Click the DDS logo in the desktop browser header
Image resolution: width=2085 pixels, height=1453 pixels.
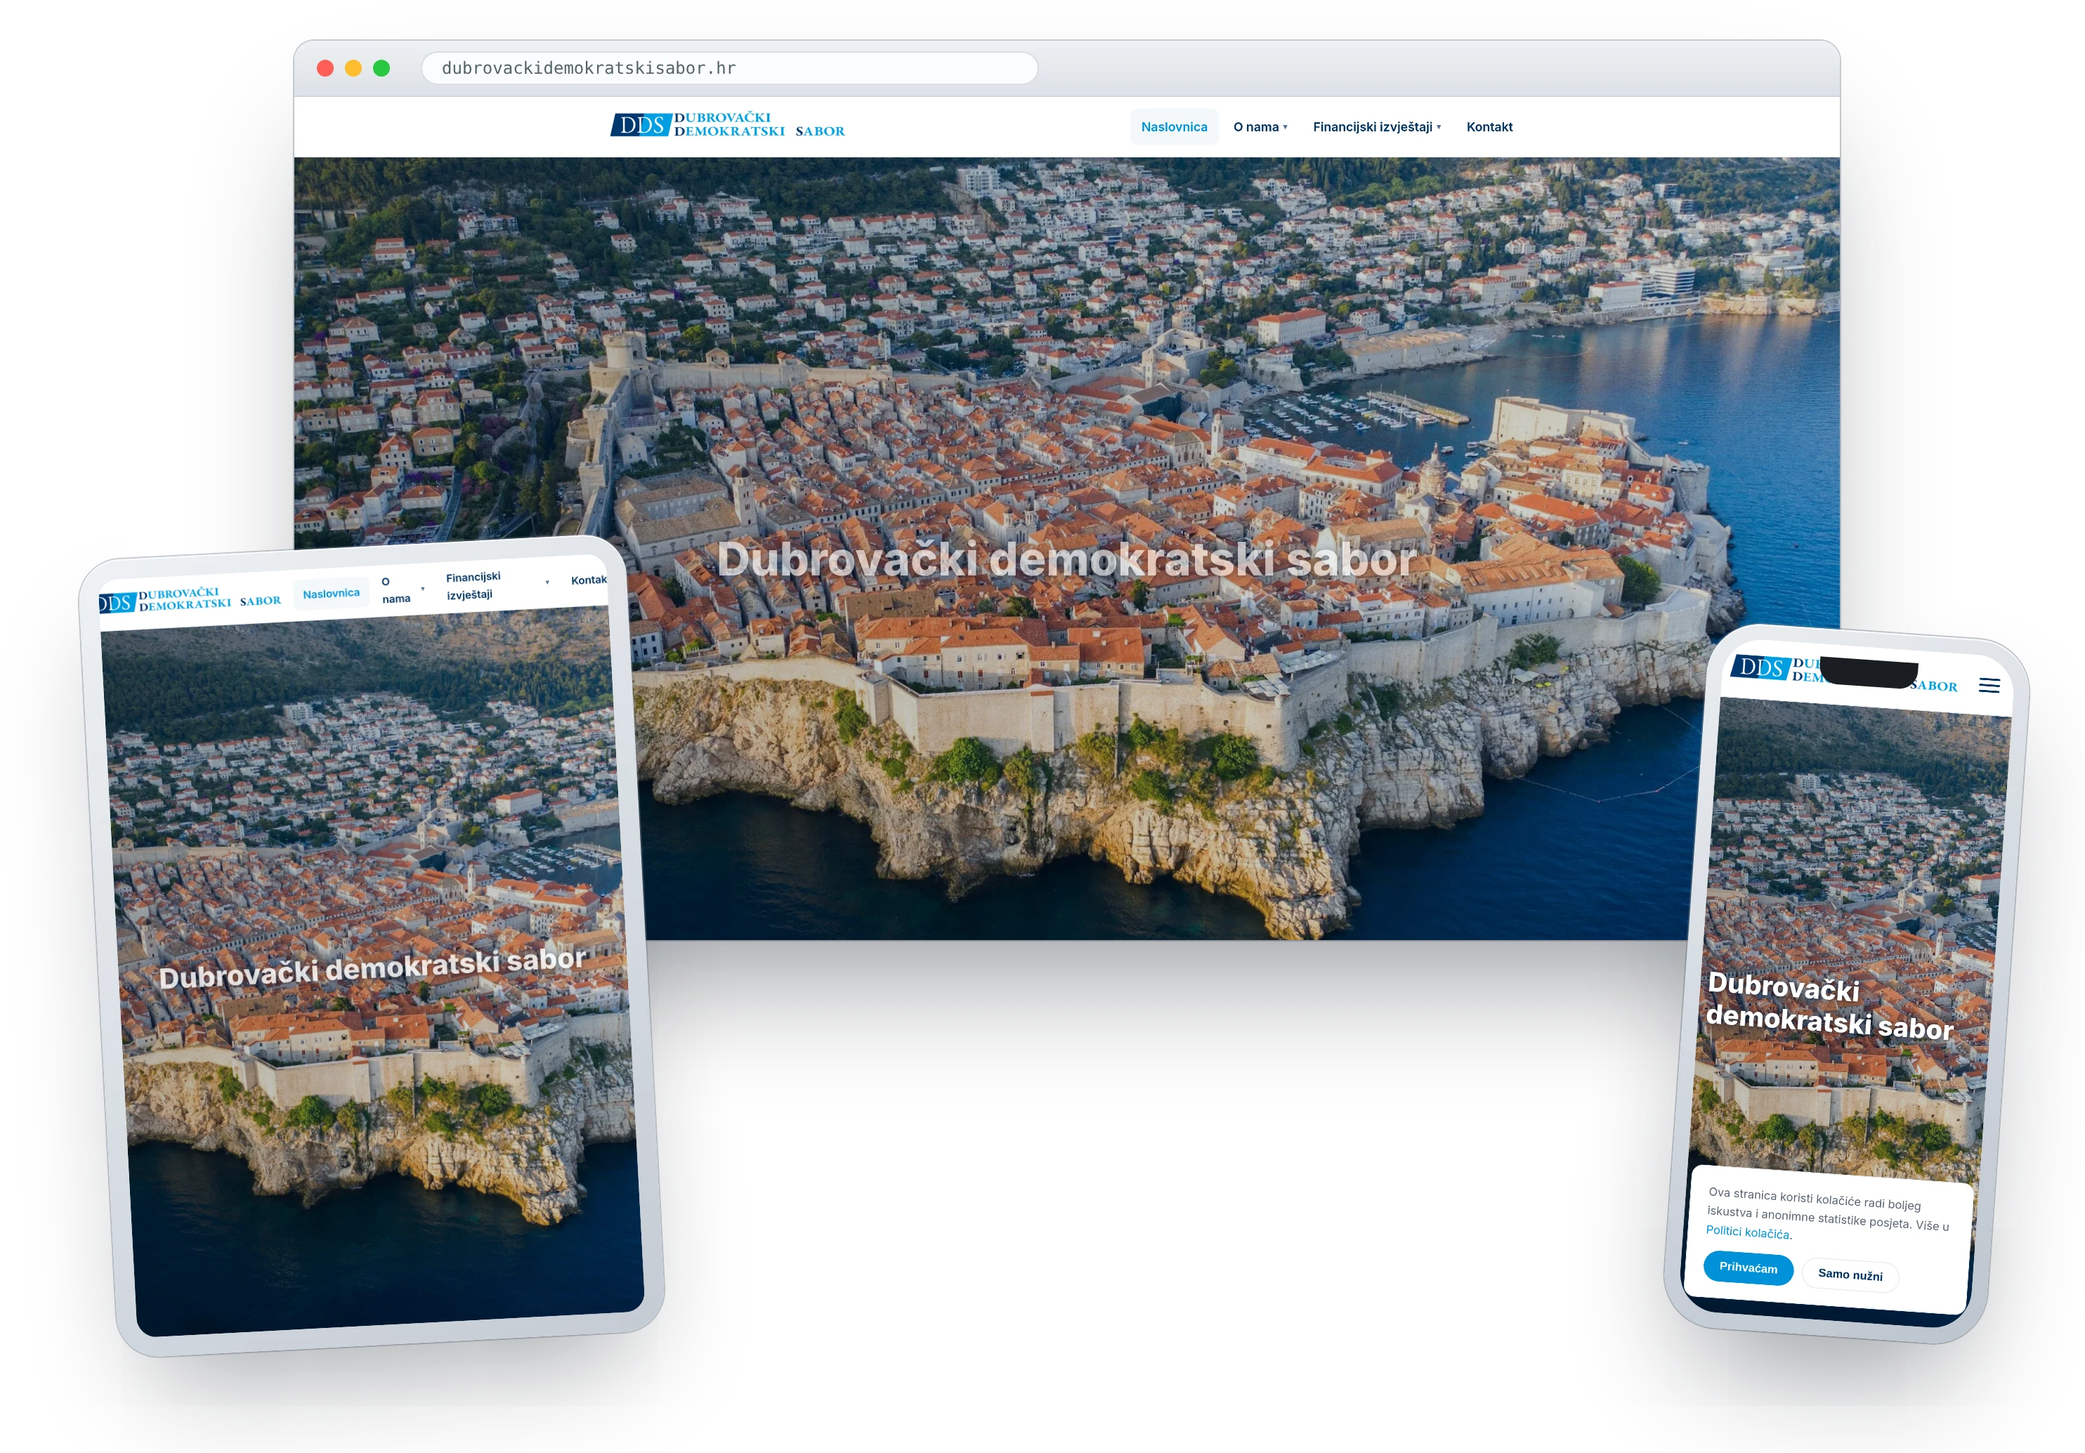point(727,124)
